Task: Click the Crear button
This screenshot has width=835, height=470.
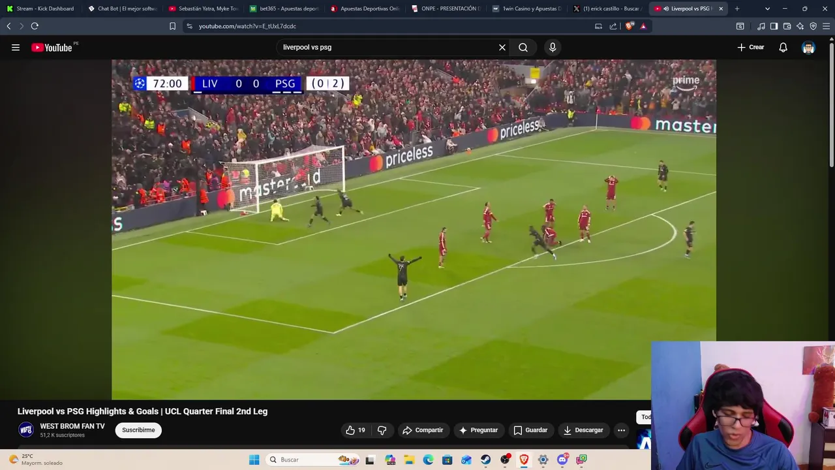Action: [750, 47]
